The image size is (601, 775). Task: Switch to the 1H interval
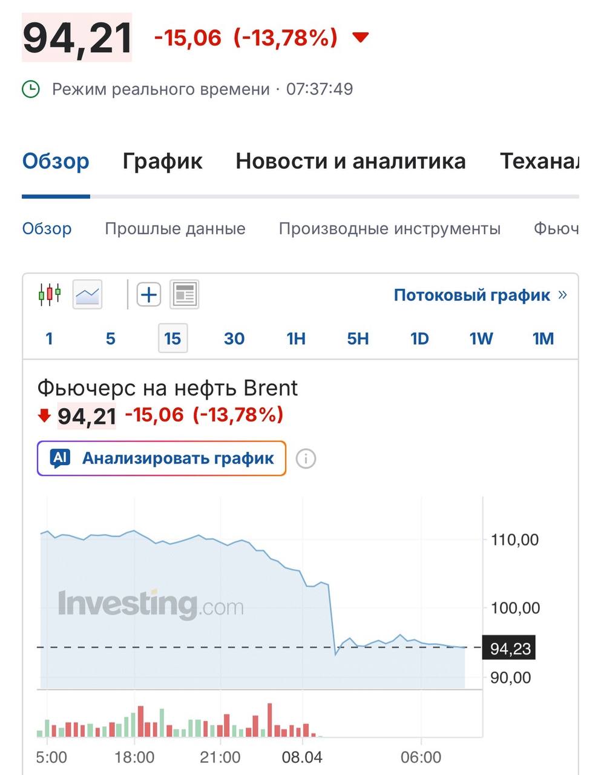coord(296,338)
